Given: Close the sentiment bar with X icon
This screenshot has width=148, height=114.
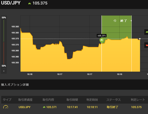Looking at the screenshot, I should coord(4,71).
